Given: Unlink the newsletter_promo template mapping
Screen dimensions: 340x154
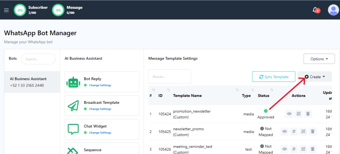Looking at the screenshot, I should 303,131.
